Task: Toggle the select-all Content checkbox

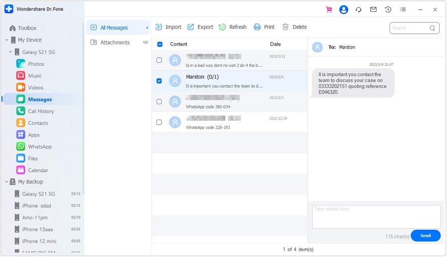Action: [159, 44]
